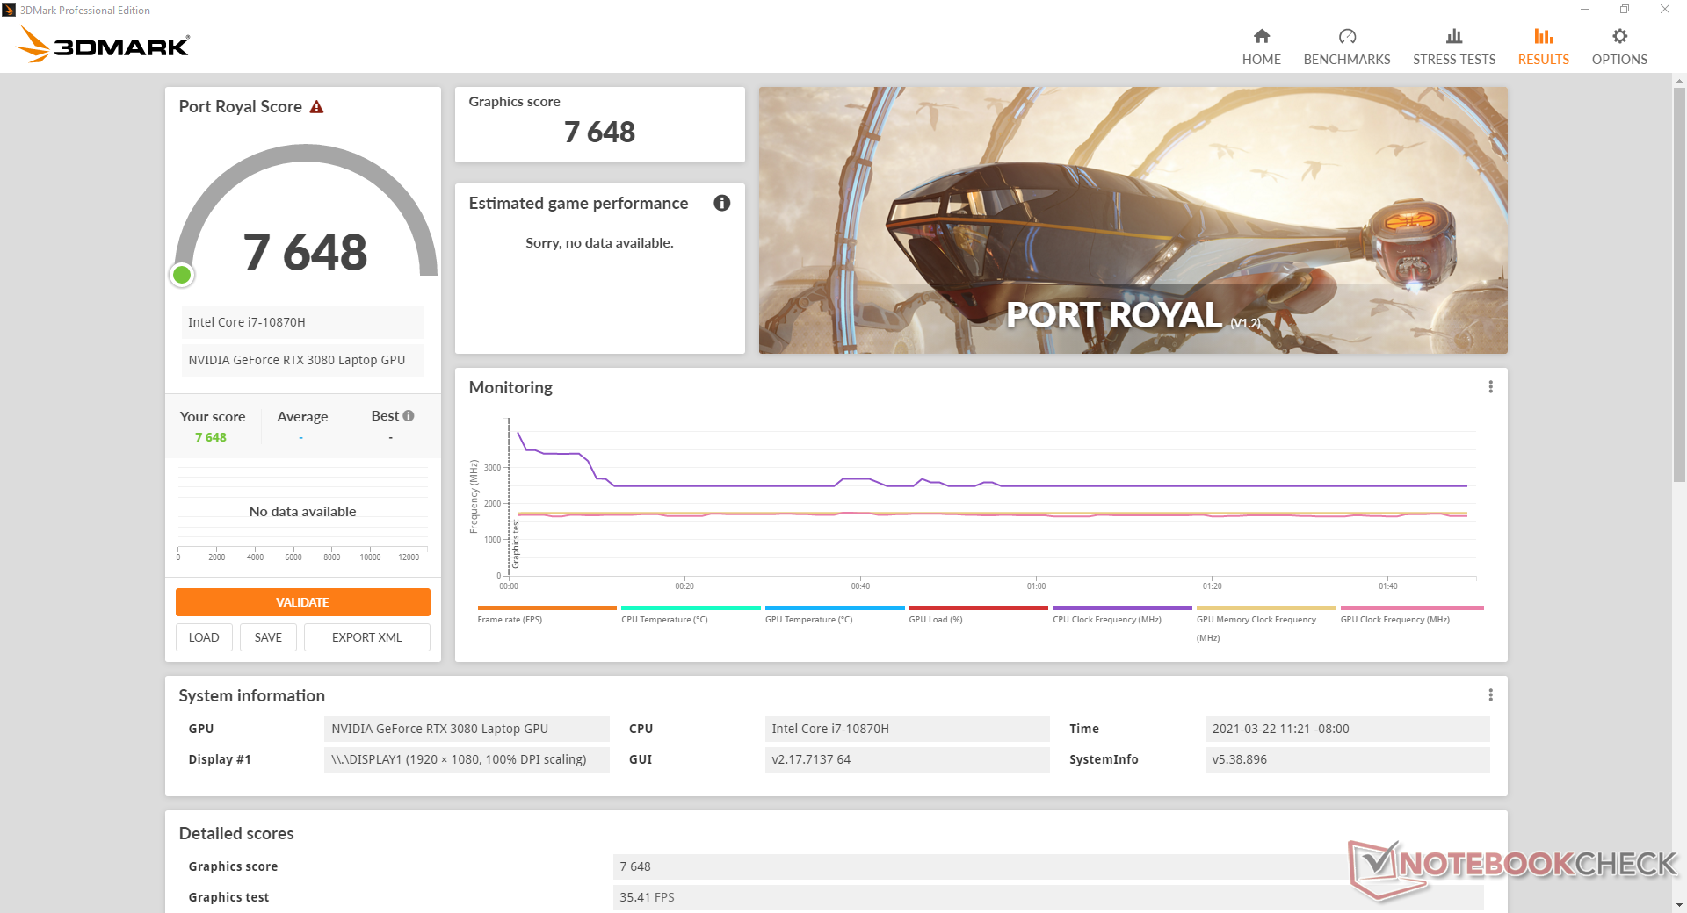This screenshot has height=913, width=1687.
Task: Open the Monitoring panel options menu
Action: tap(1490, 387)
